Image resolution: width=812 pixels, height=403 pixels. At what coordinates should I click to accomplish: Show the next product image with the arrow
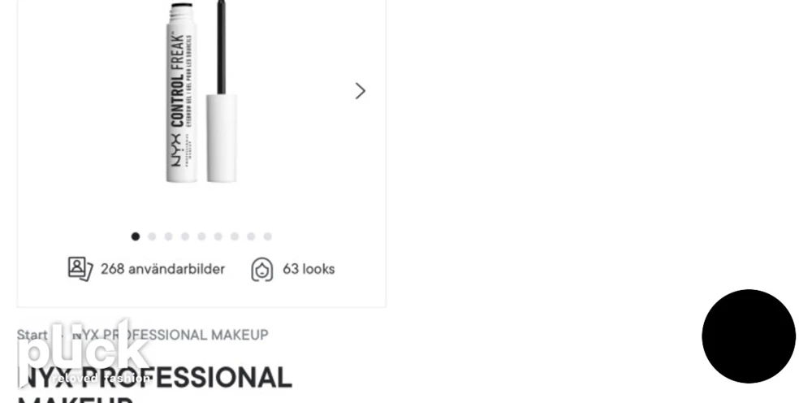[x=360, y=91]
